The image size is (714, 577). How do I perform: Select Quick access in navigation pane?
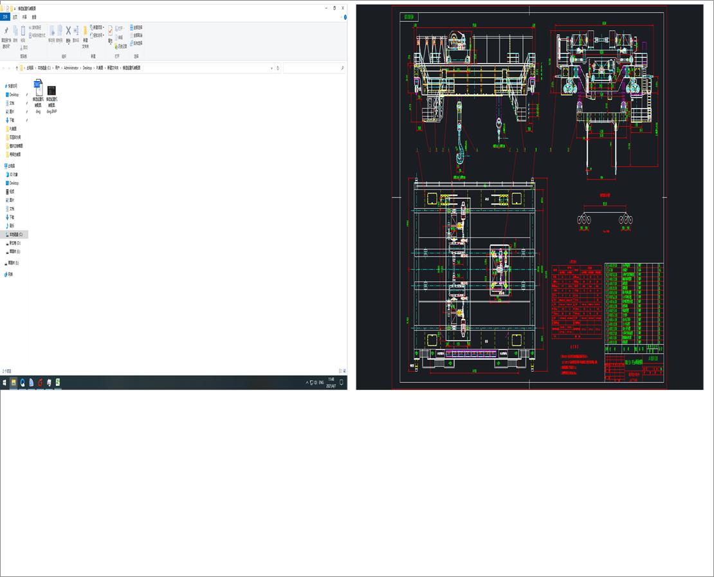[11, 86]
